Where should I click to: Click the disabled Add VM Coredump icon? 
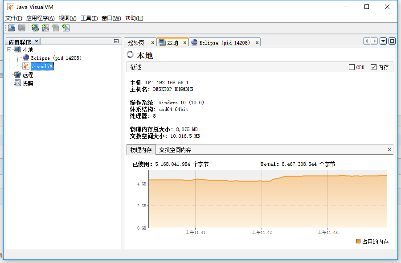pos(56,28)
